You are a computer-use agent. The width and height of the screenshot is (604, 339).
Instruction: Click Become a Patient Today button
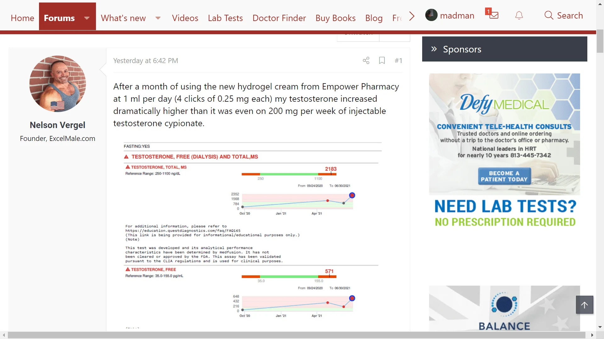504,176
